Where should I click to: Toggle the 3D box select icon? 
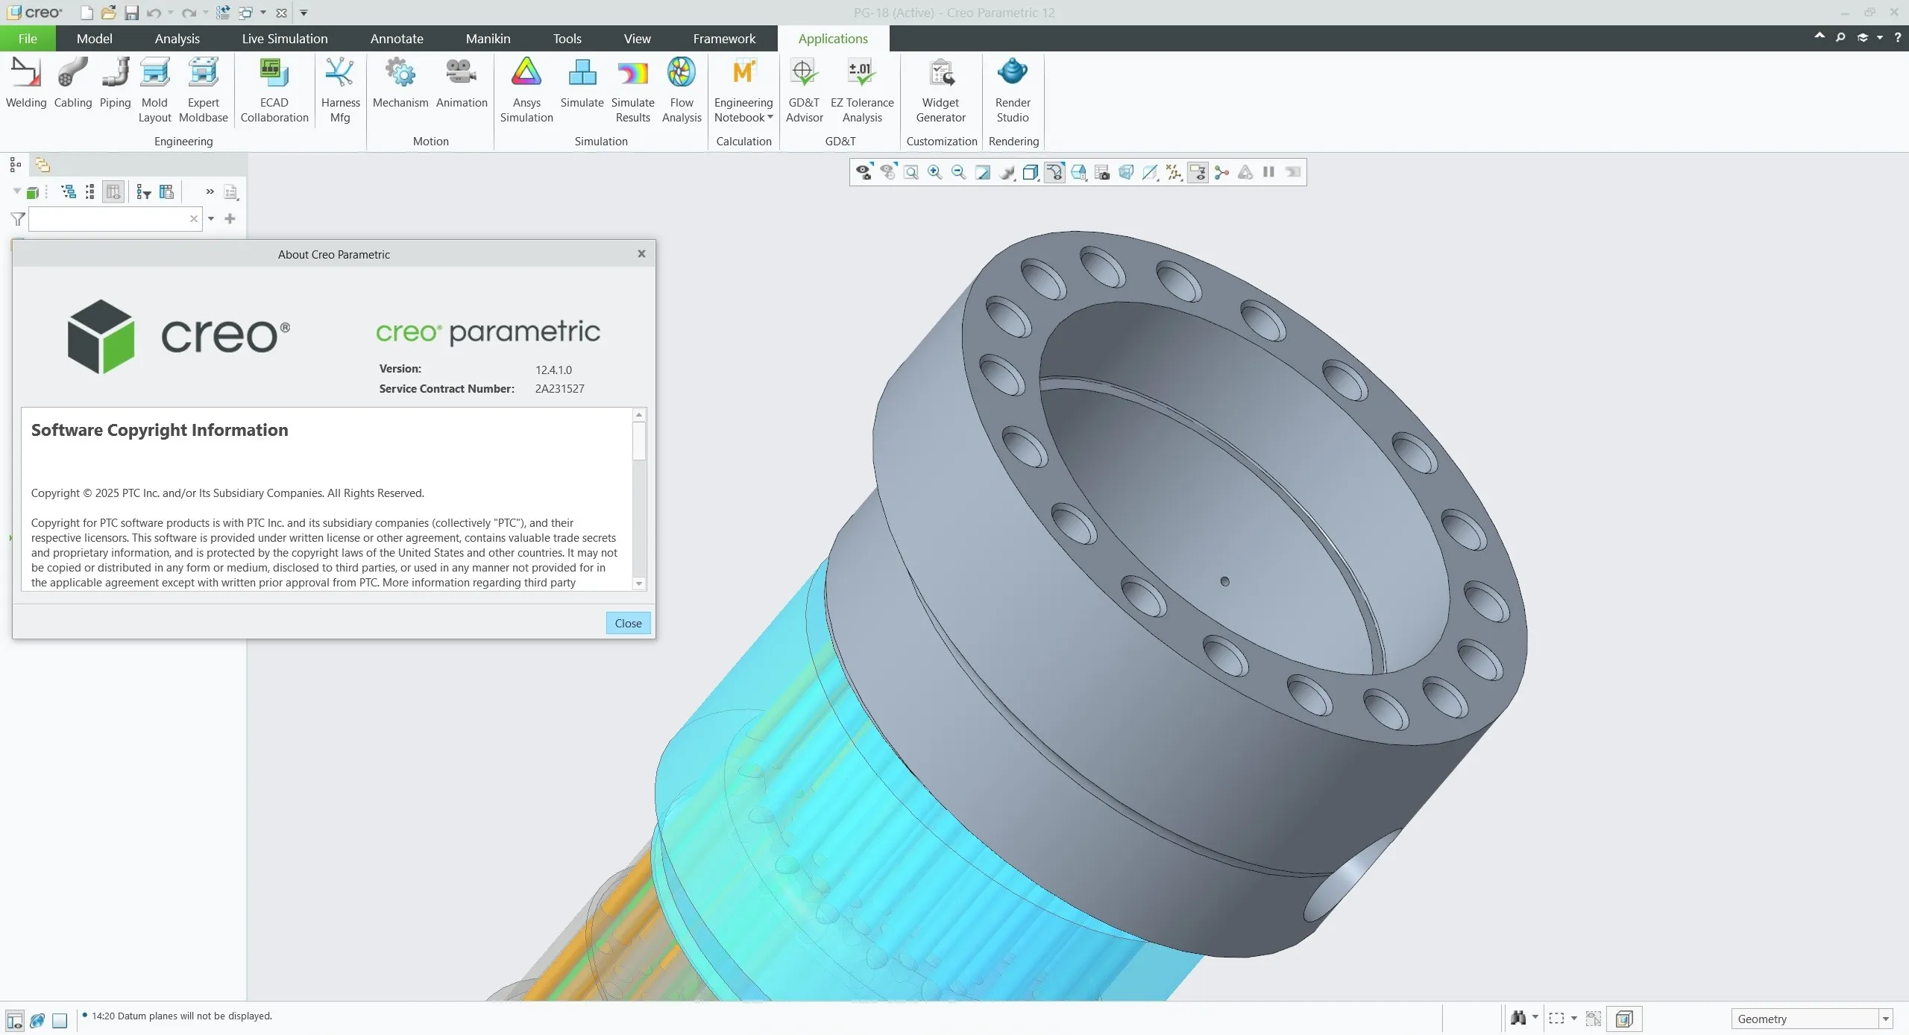coord(1624,1018)
